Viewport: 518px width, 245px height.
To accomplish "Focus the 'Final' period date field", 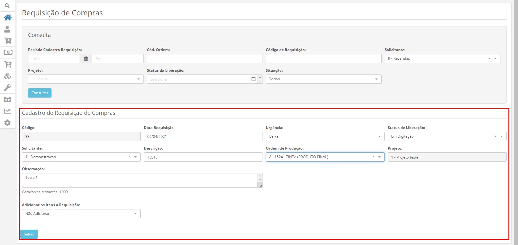I will (118, 58).
